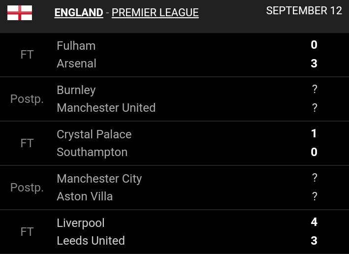Select the SEPTEMBER 12 date label
Viewport: 349px width, 254px height.
coord(304,11)
